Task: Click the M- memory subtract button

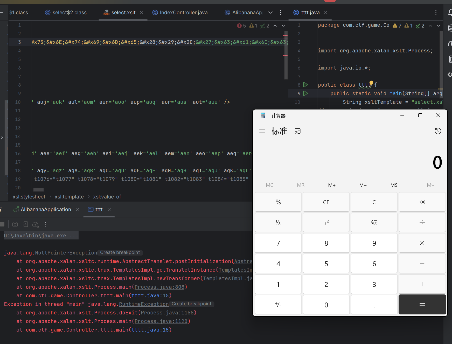Action: pos(363,185)
